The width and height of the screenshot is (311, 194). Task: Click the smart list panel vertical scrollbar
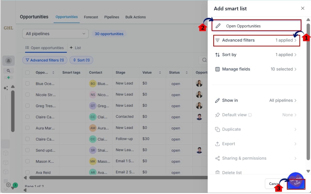(x=308, y=91)
